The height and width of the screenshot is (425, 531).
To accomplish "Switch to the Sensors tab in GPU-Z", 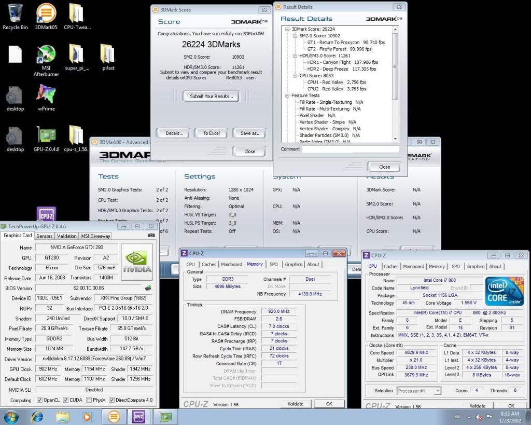I will click(x=44, y=236).
